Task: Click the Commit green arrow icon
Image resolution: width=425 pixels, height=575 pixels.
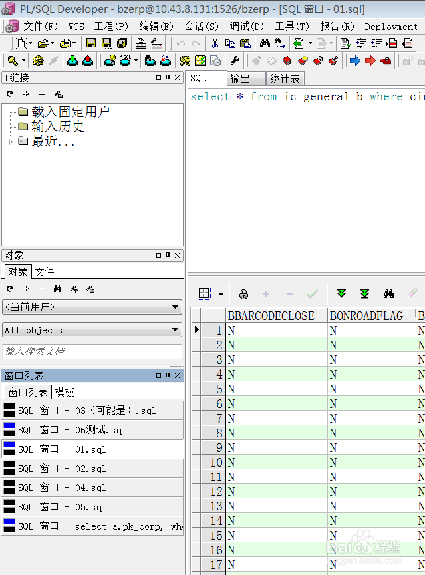Action: [x=72, y=61]
